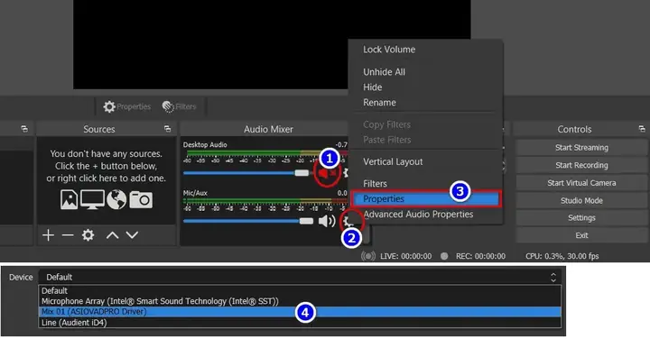650x339 pixels.
Task: Open source Filters in the source toolbar
Action: point(179,106)
